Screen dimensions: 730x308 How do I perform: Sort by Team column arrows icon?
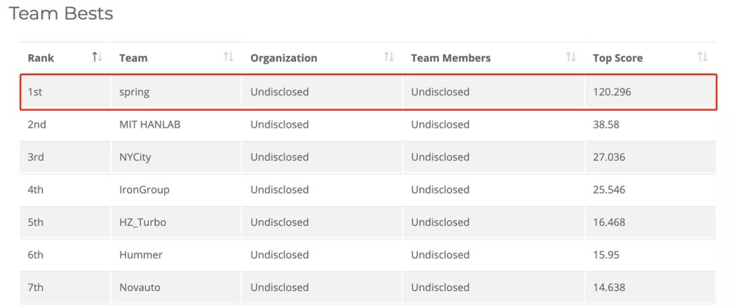point(228,57)
